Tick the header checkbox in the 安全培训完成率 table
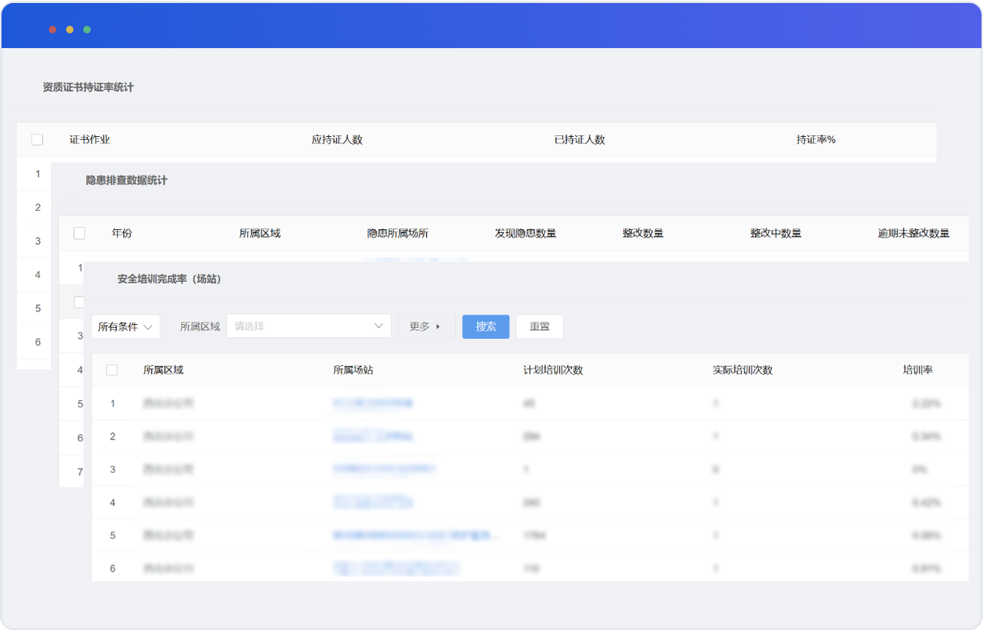 coord(112,370)
